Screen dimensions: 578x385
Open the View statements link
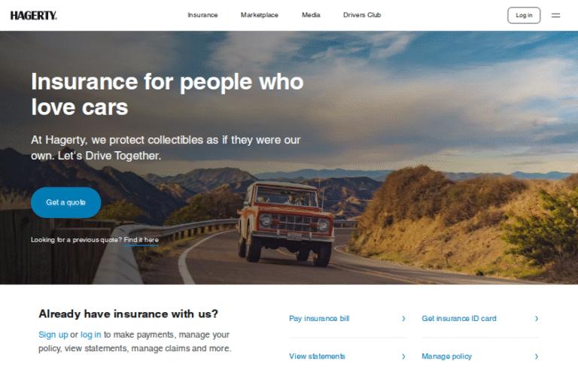pyautogui.click(x=317, y=356)
